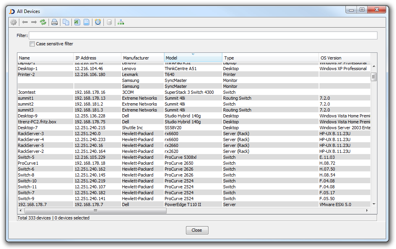396x249 pixels.
Task: Select the ProCurve1 device row
Action: click(x=28, y=163)
